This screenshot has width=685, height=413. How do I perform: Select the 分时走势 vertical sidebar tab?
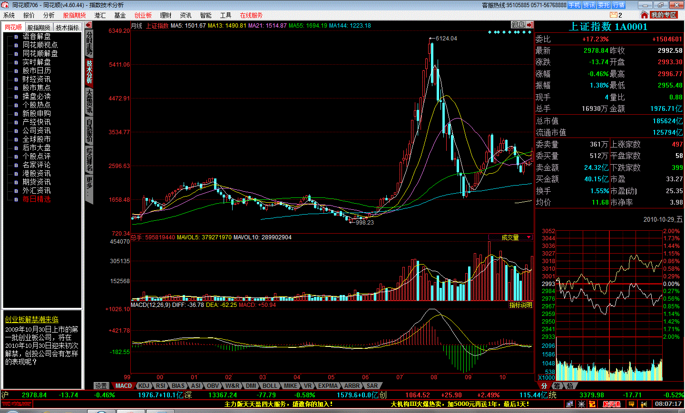tap(89, 44)
